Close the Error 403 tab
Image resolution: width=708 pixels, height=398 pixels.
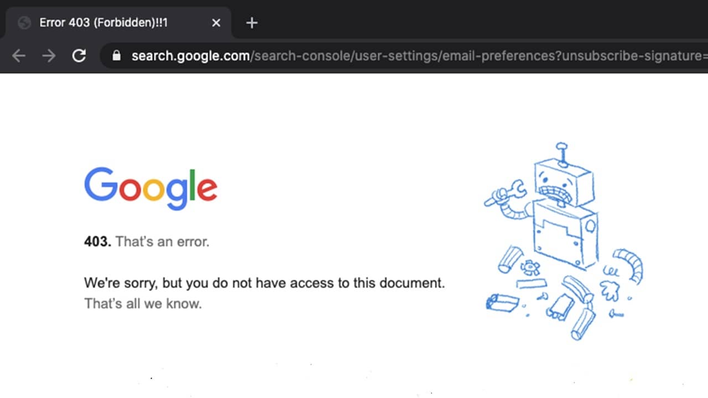pyautogui.click(x=216, y=23)
